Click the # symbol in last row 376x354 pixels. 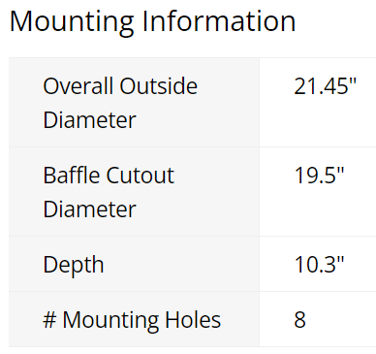49,320
